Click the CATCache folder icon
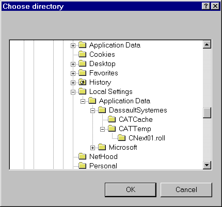Viewport: 222px width, 207px height. (x=112, y=119)
